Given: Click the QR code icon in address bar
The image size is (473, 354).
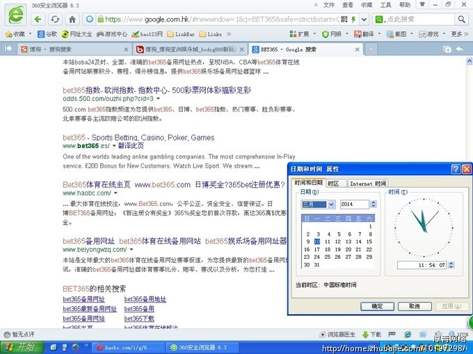Looking at the screenshot, I should point(344,19).
